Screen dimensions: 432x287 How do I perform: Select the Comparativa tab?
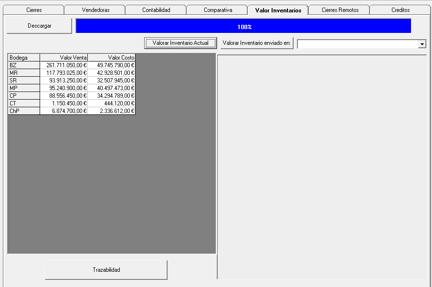tap(218, 10)
